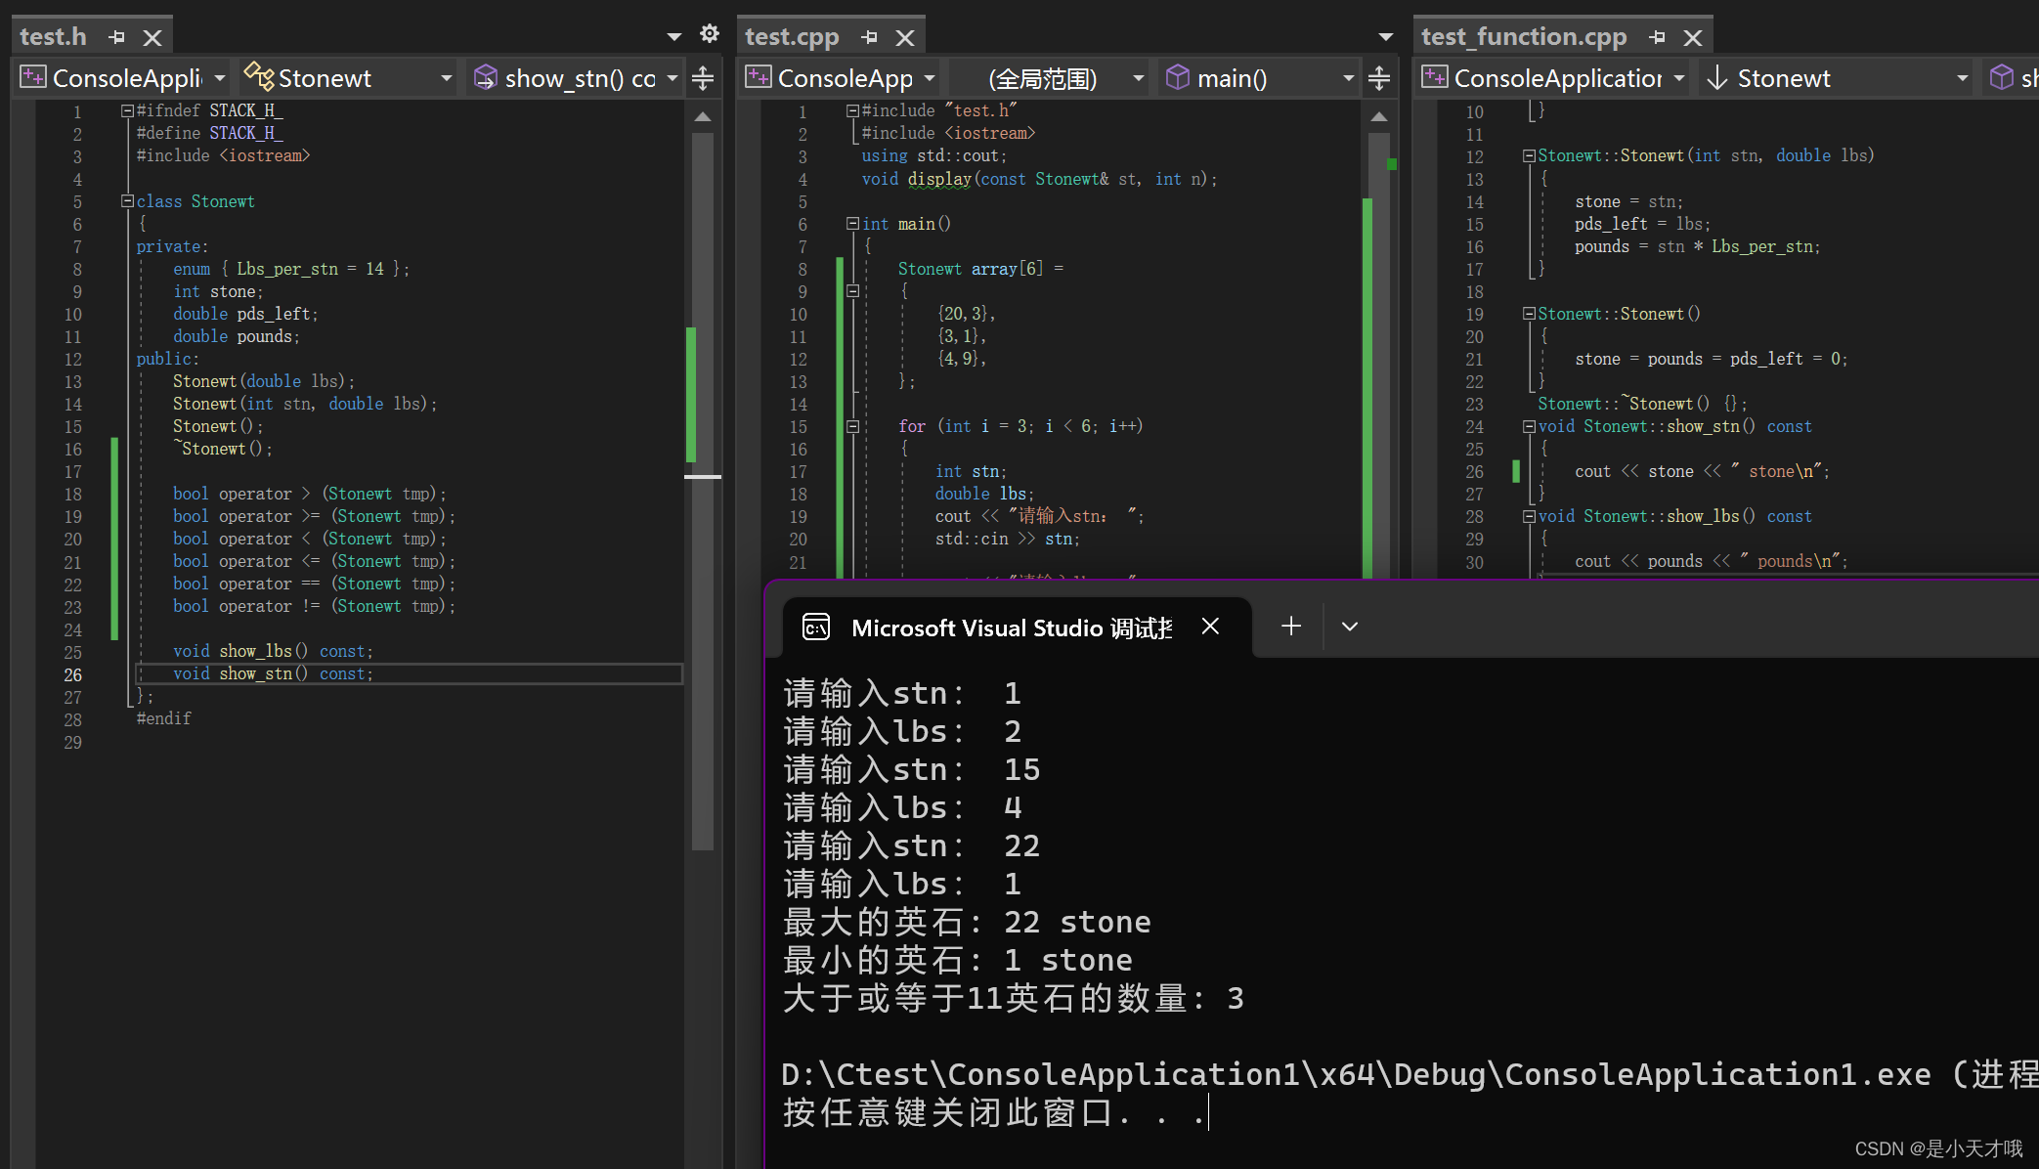2039x1169 pixels.
Task: Collapse the #ifndef STACK_H_ region
Action: pyautogui.click(x=127, y=111)
